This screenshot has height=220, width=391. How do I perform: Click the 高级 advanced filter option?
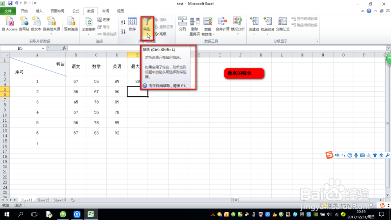pyautogui.click(x=160, y=34)
